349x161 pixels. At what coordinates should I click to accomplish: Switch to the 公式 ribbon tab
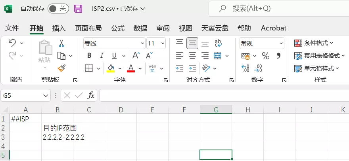pyautogui.click(x=118, y=28)
